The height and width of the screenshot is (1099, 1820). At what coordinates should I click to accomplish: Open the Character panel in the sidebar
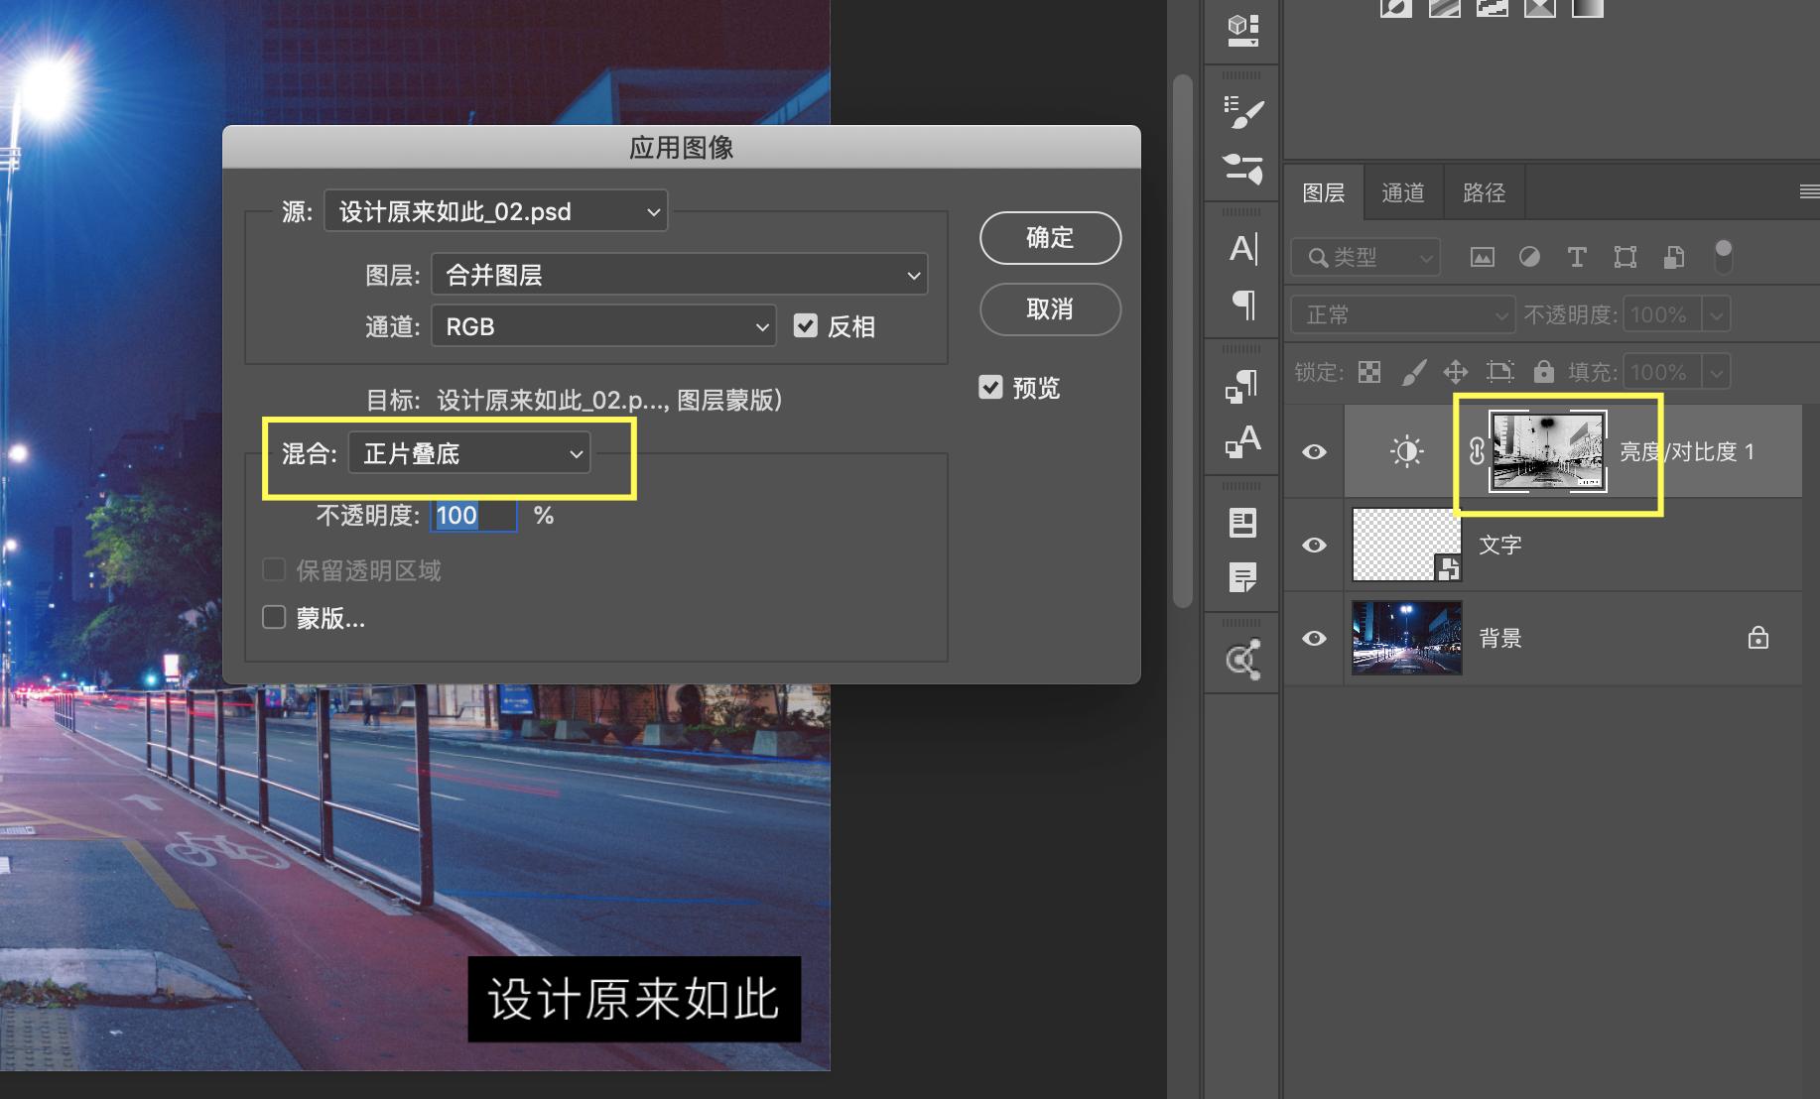click(x=1241, y=250)
